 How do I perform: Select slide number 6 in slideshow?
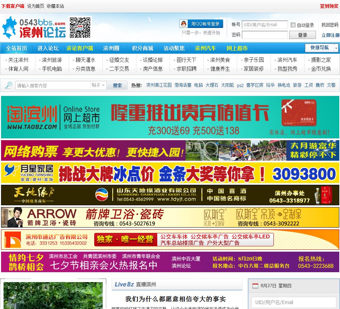coord(46,287)
